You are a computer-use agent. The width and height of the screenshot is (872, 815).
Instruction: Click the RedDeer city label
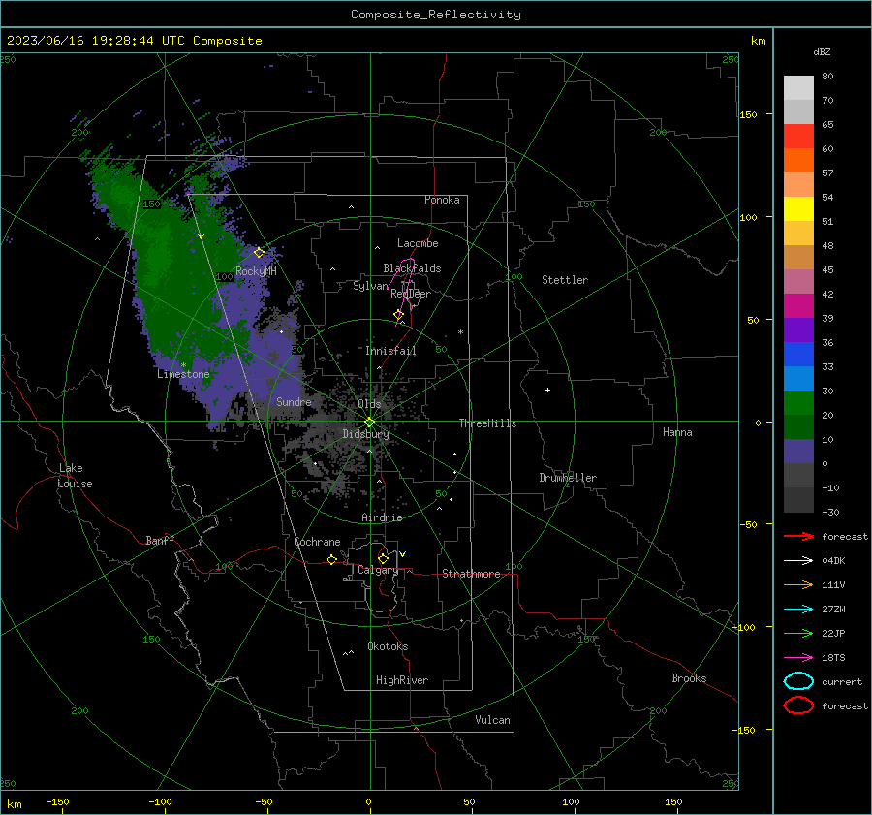(411, 294)
